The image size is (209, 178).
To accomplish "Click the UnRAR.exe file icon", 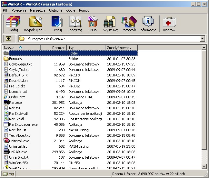I will [6, 152].
